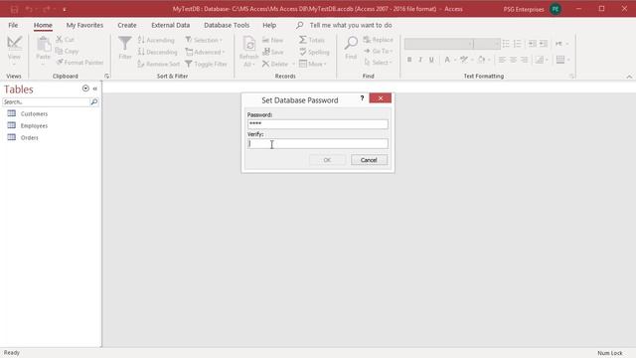
Task: Click Save record button in Records group
Action: point(273,52)
